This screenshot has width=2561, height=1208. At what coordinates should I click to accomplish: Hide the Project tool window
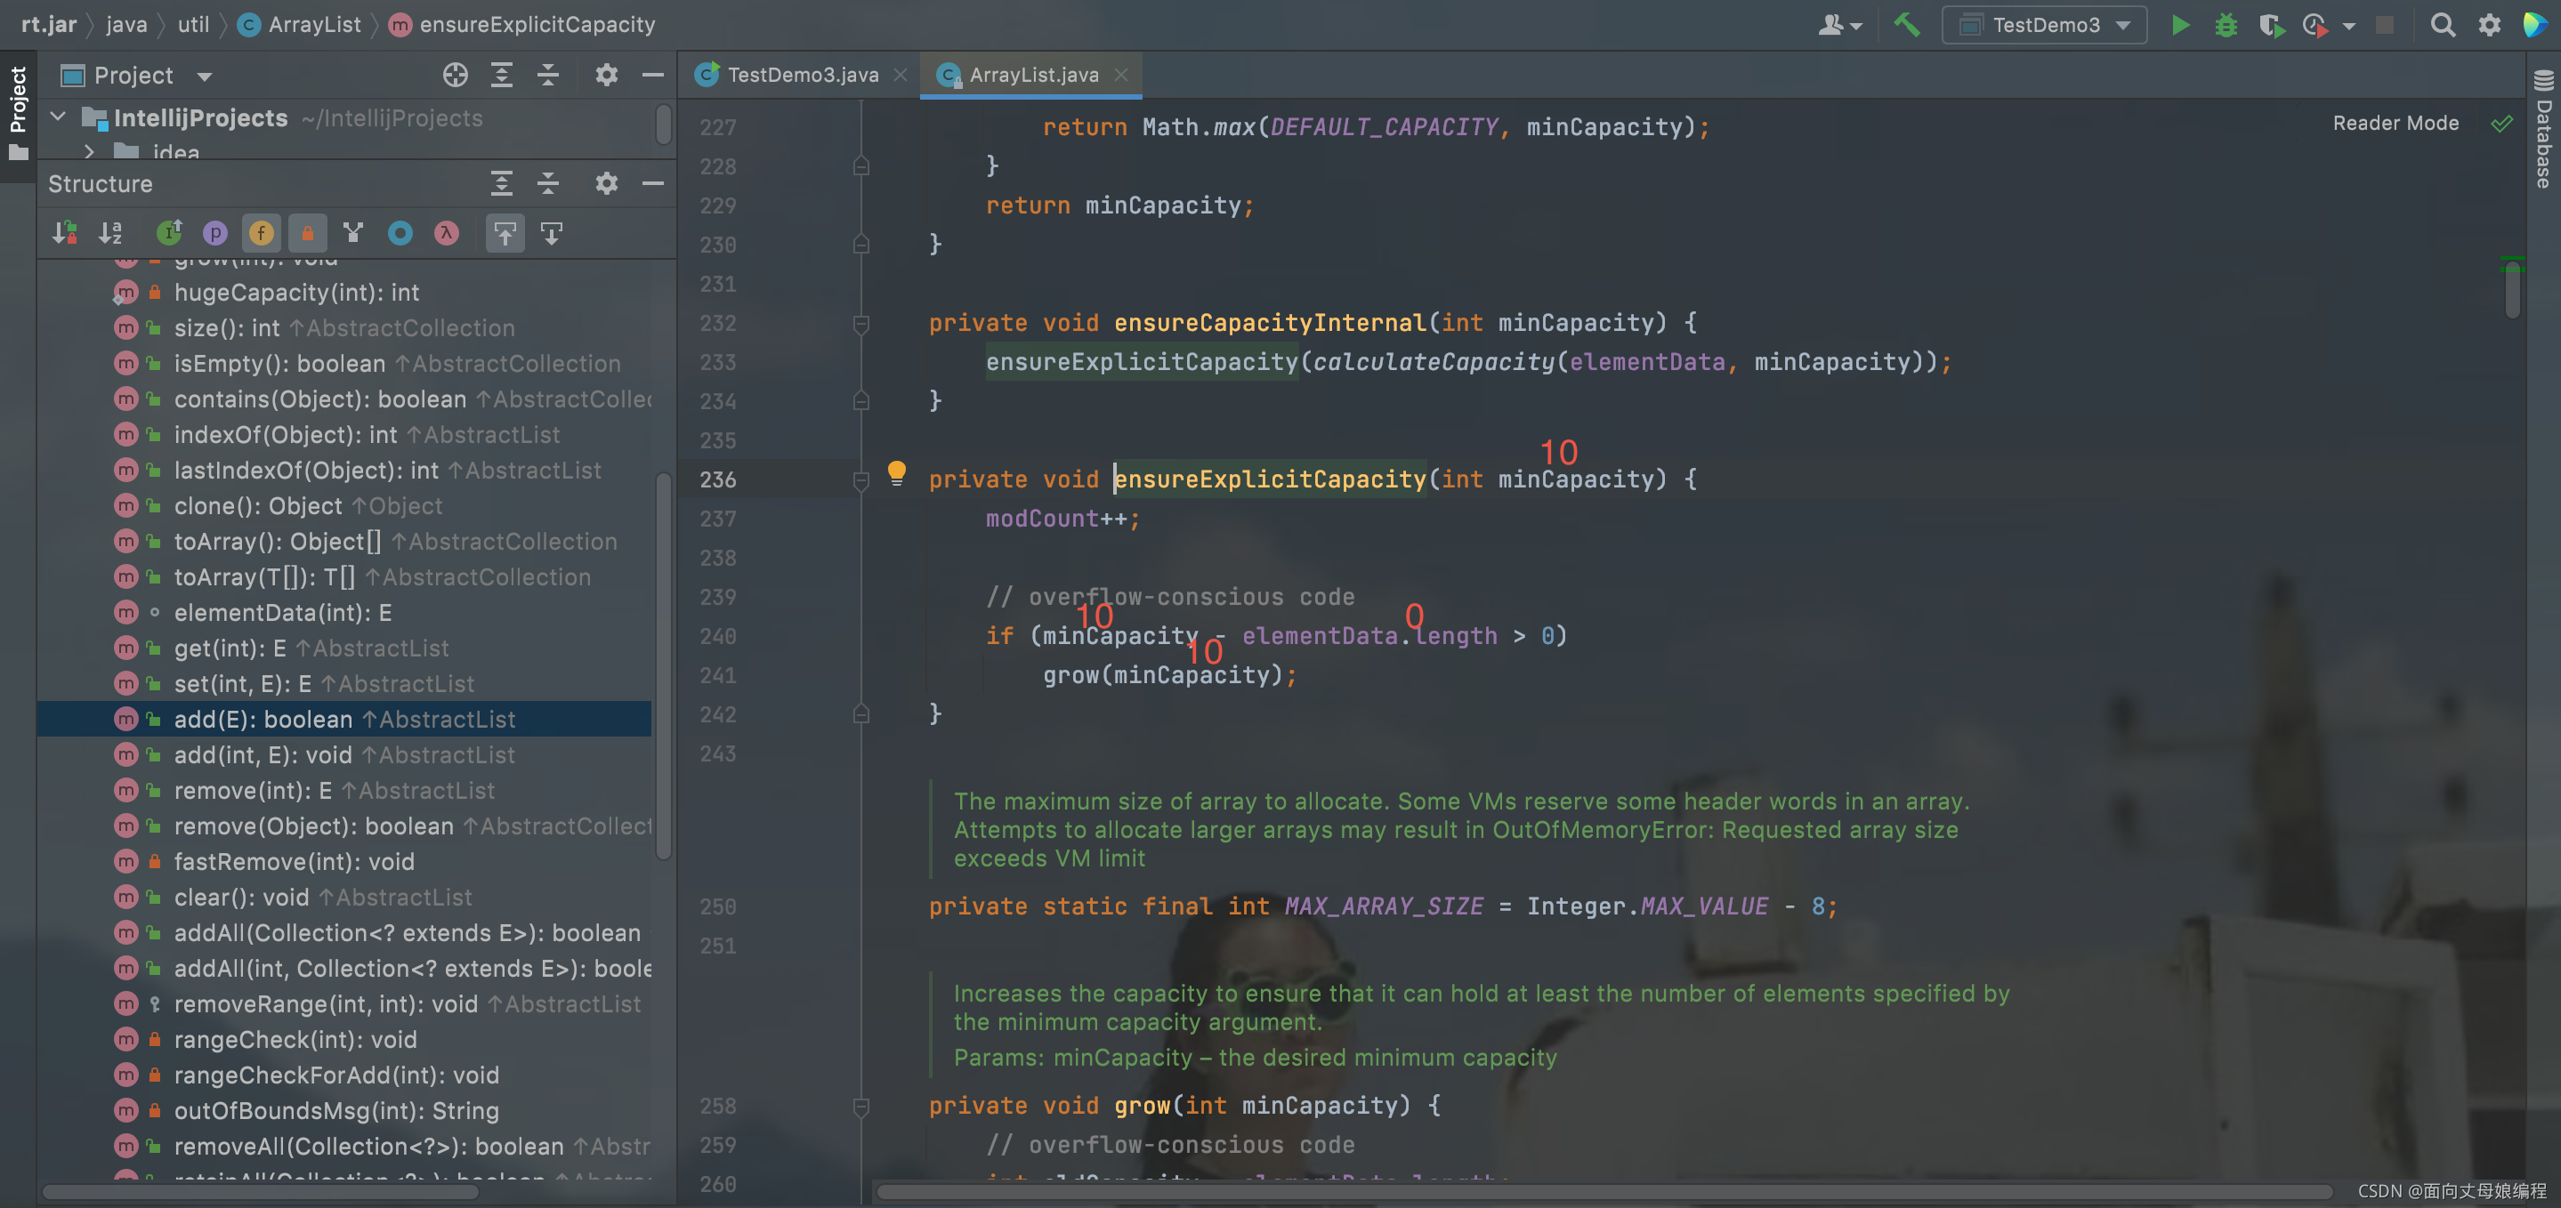click(x=653, y=75)
